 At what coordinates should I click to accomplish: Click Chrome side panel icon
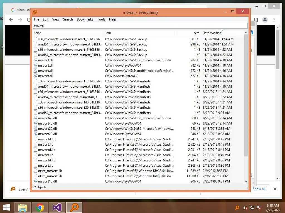coord(256,20)
